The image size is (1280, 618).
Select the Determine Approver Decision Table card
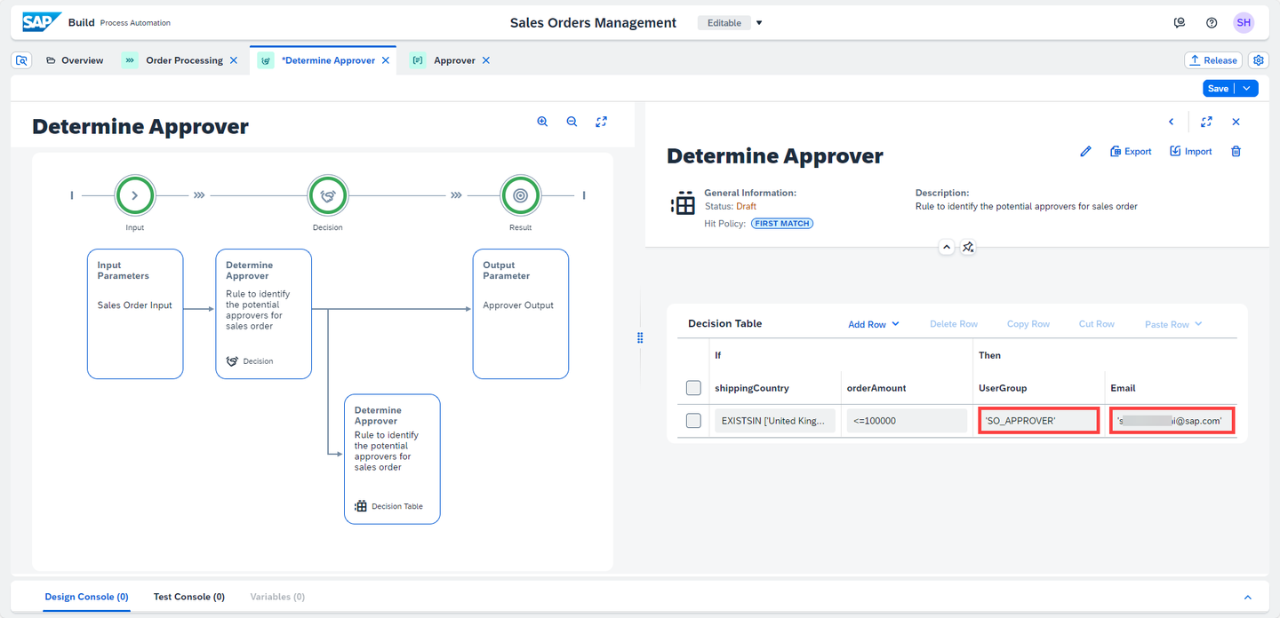coord(392,459)
